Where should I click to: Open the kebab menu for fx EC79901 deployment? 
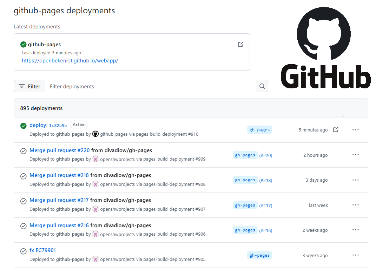click(355, 255)
